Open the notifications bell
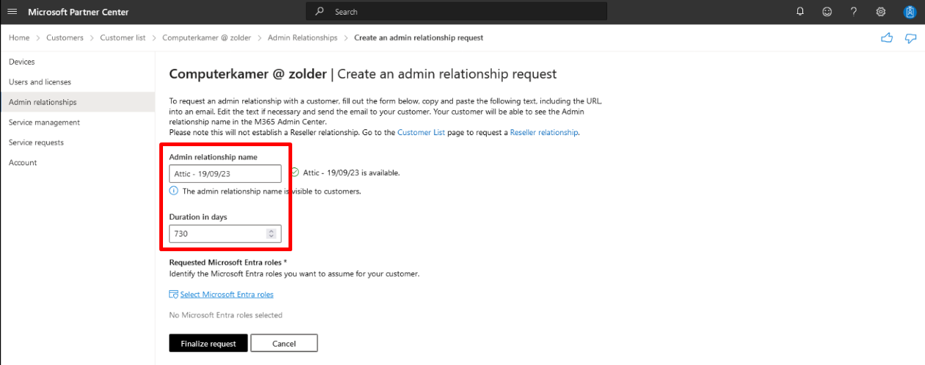Viewport: 925px width, 365px height. (x=801, y=12)
